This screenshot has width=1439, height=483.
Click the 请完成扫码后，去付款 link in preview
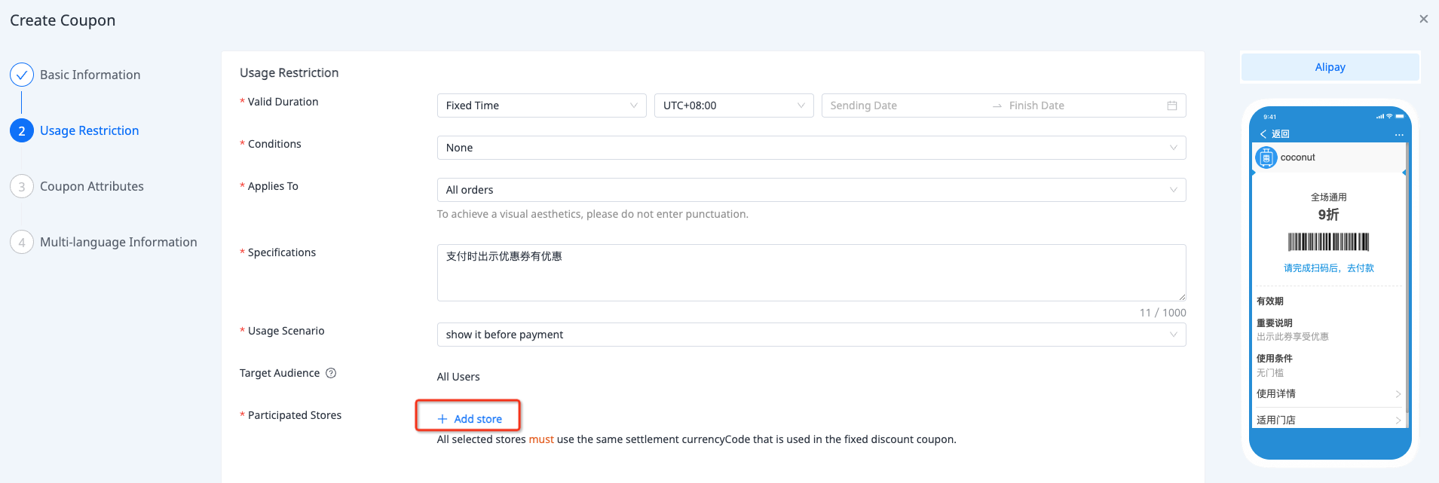point(1328,268)
